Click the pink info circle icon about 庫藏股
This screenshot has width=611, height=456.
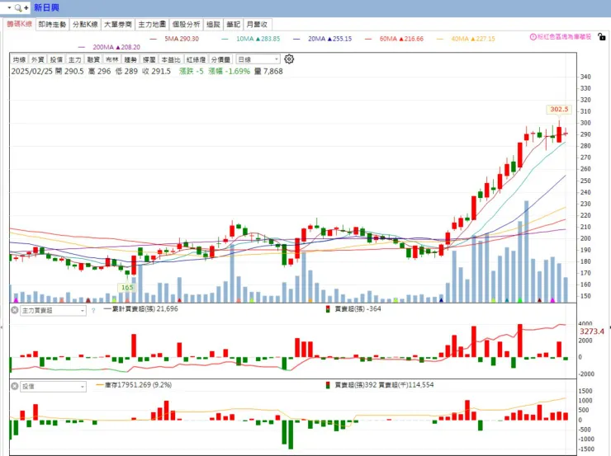(x=533, y=37)
